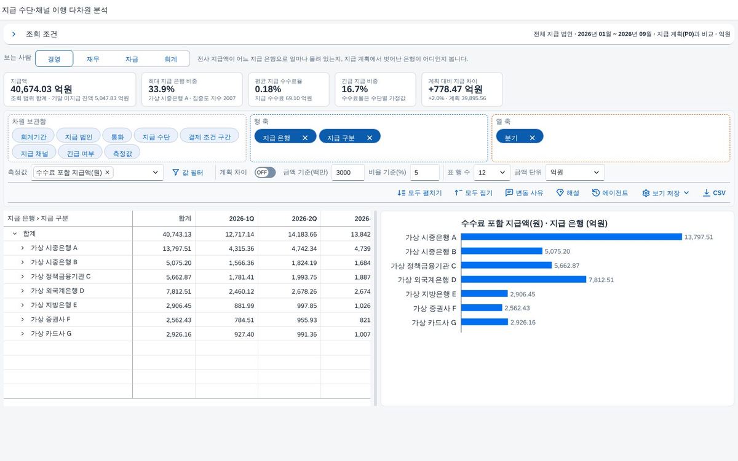The width and height of the screenshot is (738, 461).
Task: Click the 가상 정책금융기관 C chart bar
Action: point(506,265)
